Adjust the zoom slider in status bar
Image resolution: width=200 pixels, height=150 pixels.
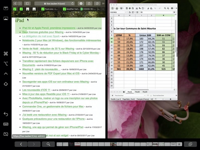pos(170,99)
